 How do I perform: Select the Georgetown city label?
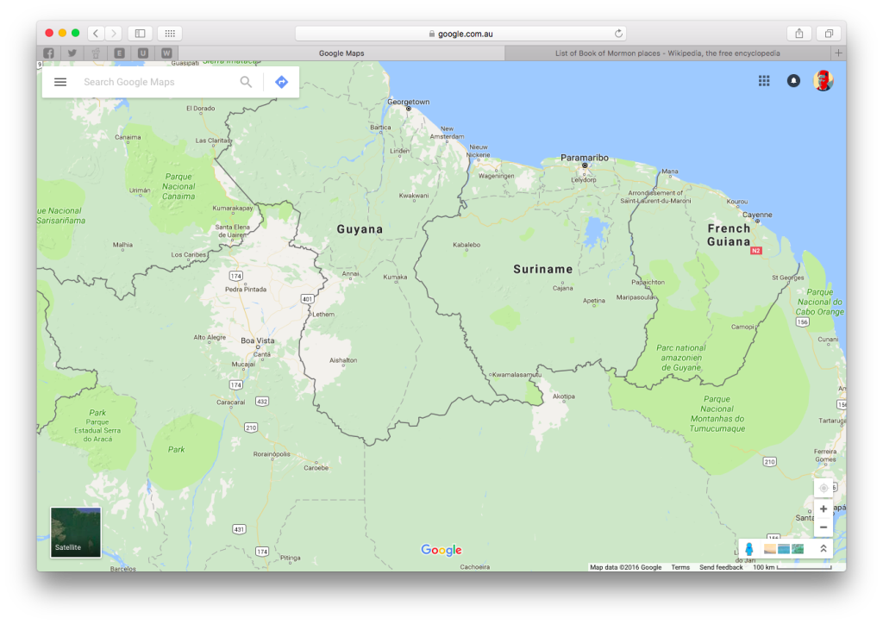click(408, 102)
